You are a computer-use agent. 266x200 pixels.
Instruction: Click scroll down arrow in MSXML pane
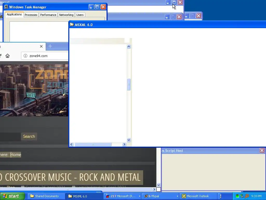click(129, 140)
